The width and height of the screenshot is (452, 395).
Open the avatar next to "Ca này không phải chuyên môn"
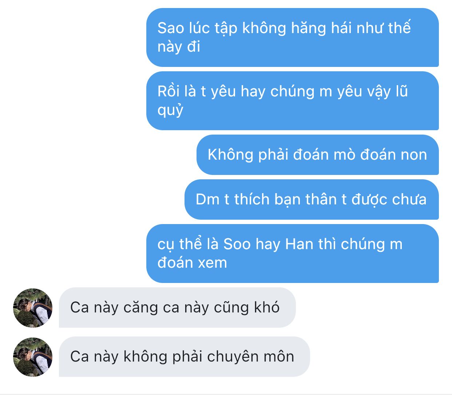pyautogui.click(x=33, y=357)
